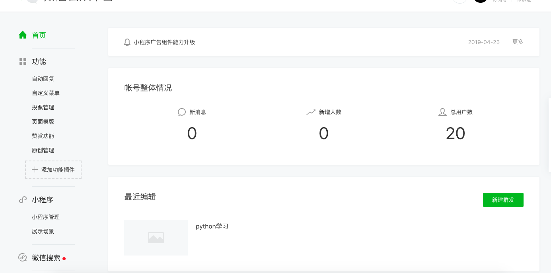Click the python学习 article thumbnail

coord(156,237)
